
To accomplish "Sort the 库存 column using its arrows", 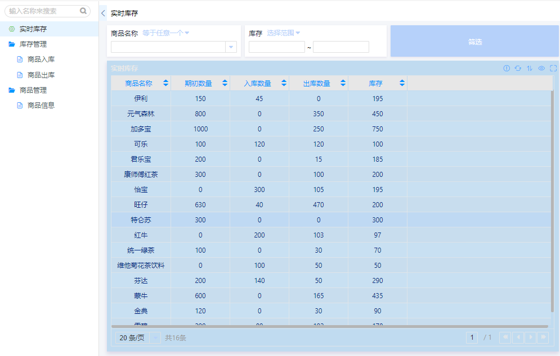I will coord(402,83).
